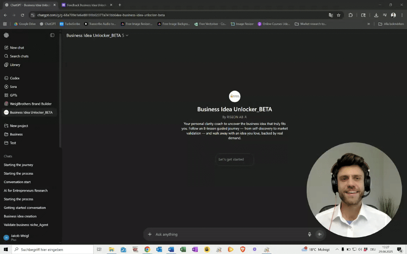Image resolution: width=407 pixels, height=254 pixels.
Task: Open the Windows Start menu
Action: [x=6, y=249]
